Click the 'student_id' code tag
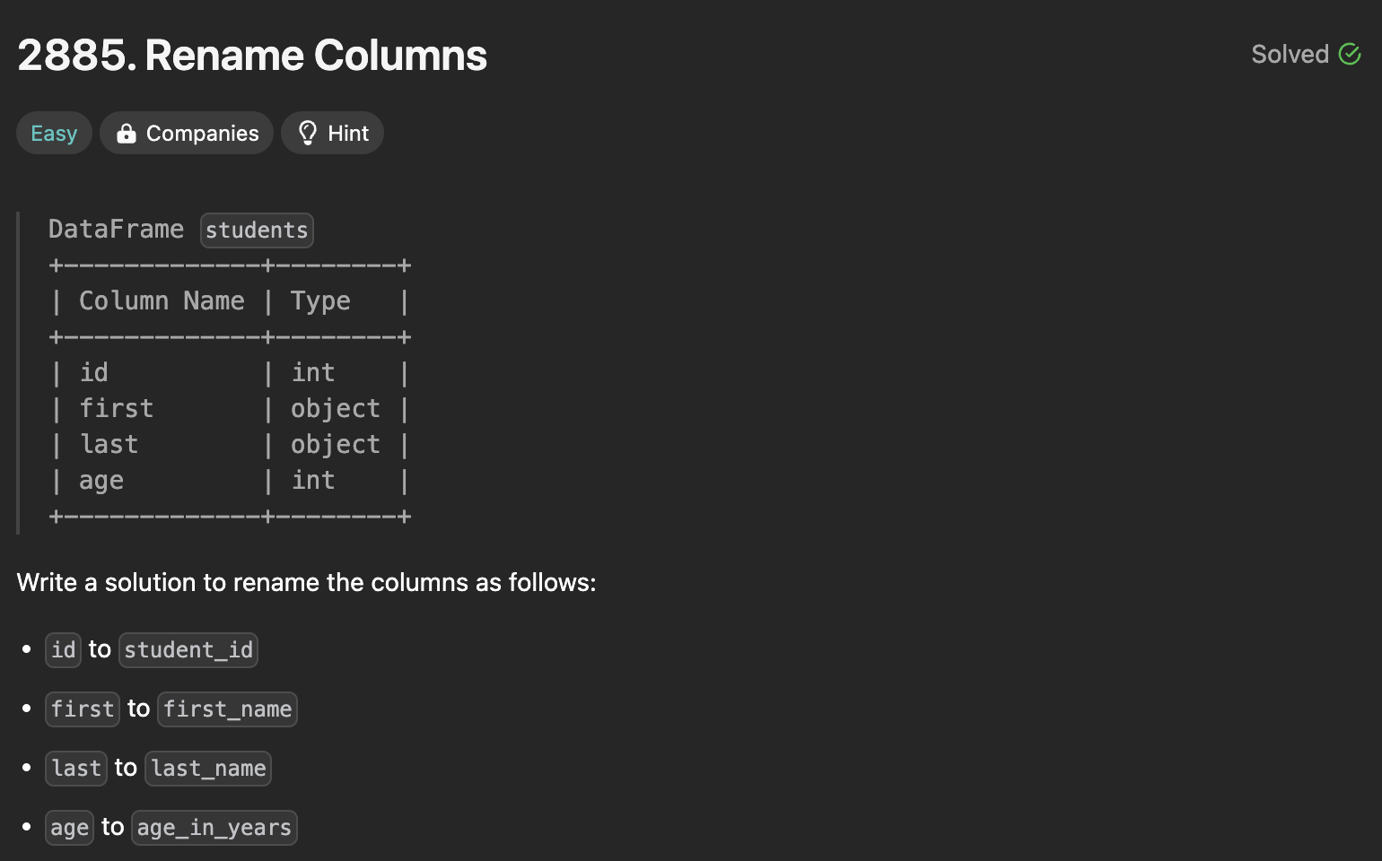1382x861 pixels. pyautogui.click(x=188, y=650)
